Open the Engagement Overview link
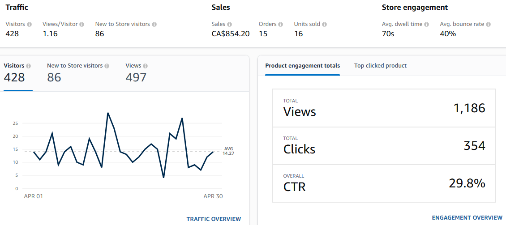 (x=467, y=217)
